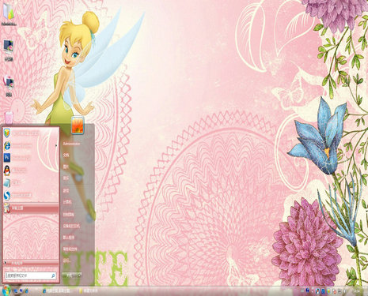Click the second quick launch icon
368x296 pixels.
(x=21, y=290)
